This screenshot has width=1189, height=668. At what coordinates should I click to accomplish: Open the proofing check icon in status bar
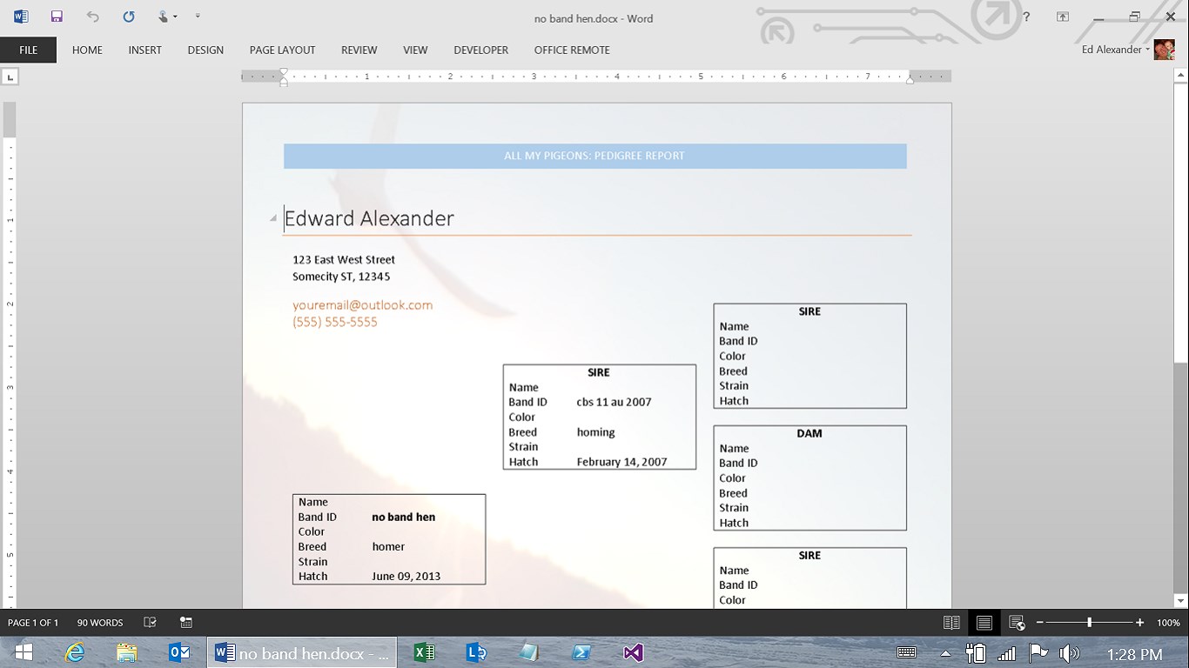150,622
